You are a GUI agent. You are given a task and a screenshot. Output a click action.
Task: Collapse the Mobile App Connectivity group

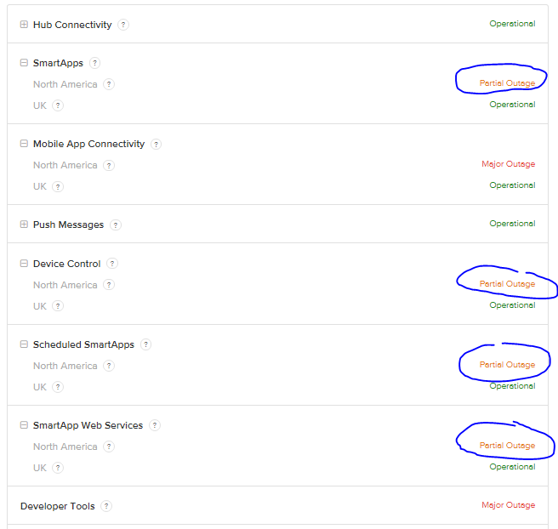click(x=24, y=144)
